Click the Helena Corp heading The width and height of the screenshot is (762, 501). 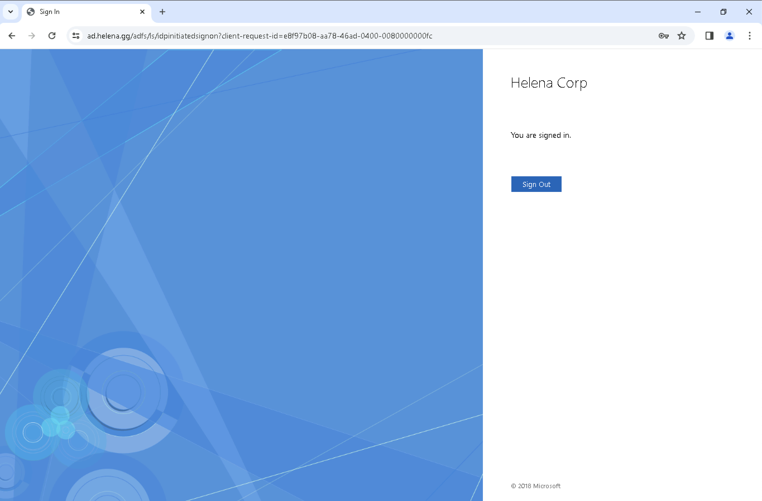click(x=549, y=83)
